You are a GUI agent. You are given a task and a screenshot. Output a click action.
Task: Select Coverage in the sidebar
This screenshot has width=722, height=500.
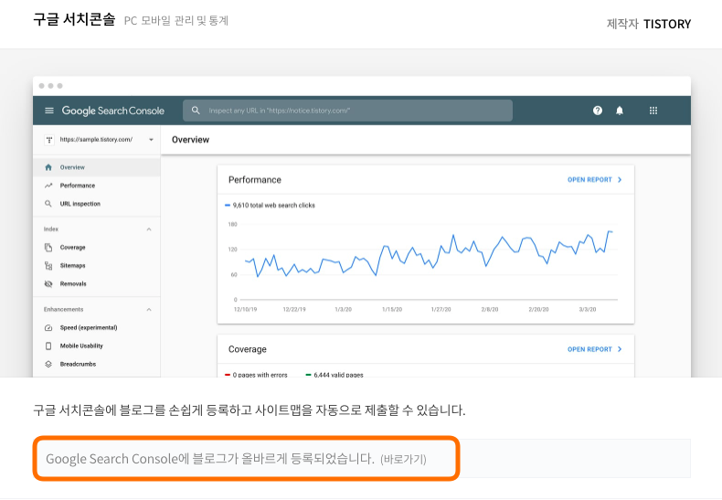click(97, 247)
